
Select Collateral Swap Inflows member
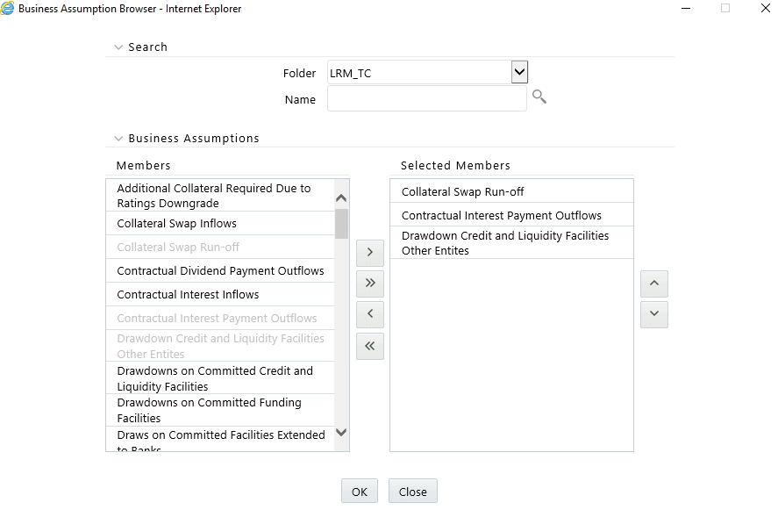(219, 223)
